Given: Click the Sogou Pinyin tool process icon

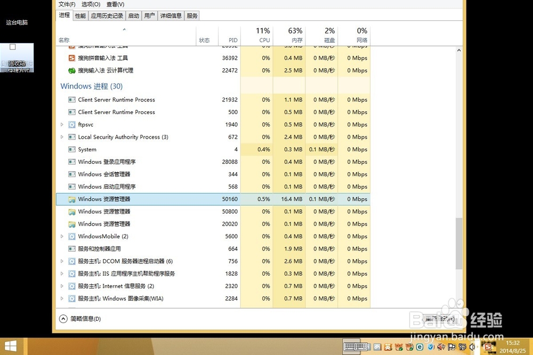Looking at the screenshot, I should (72, 58).
